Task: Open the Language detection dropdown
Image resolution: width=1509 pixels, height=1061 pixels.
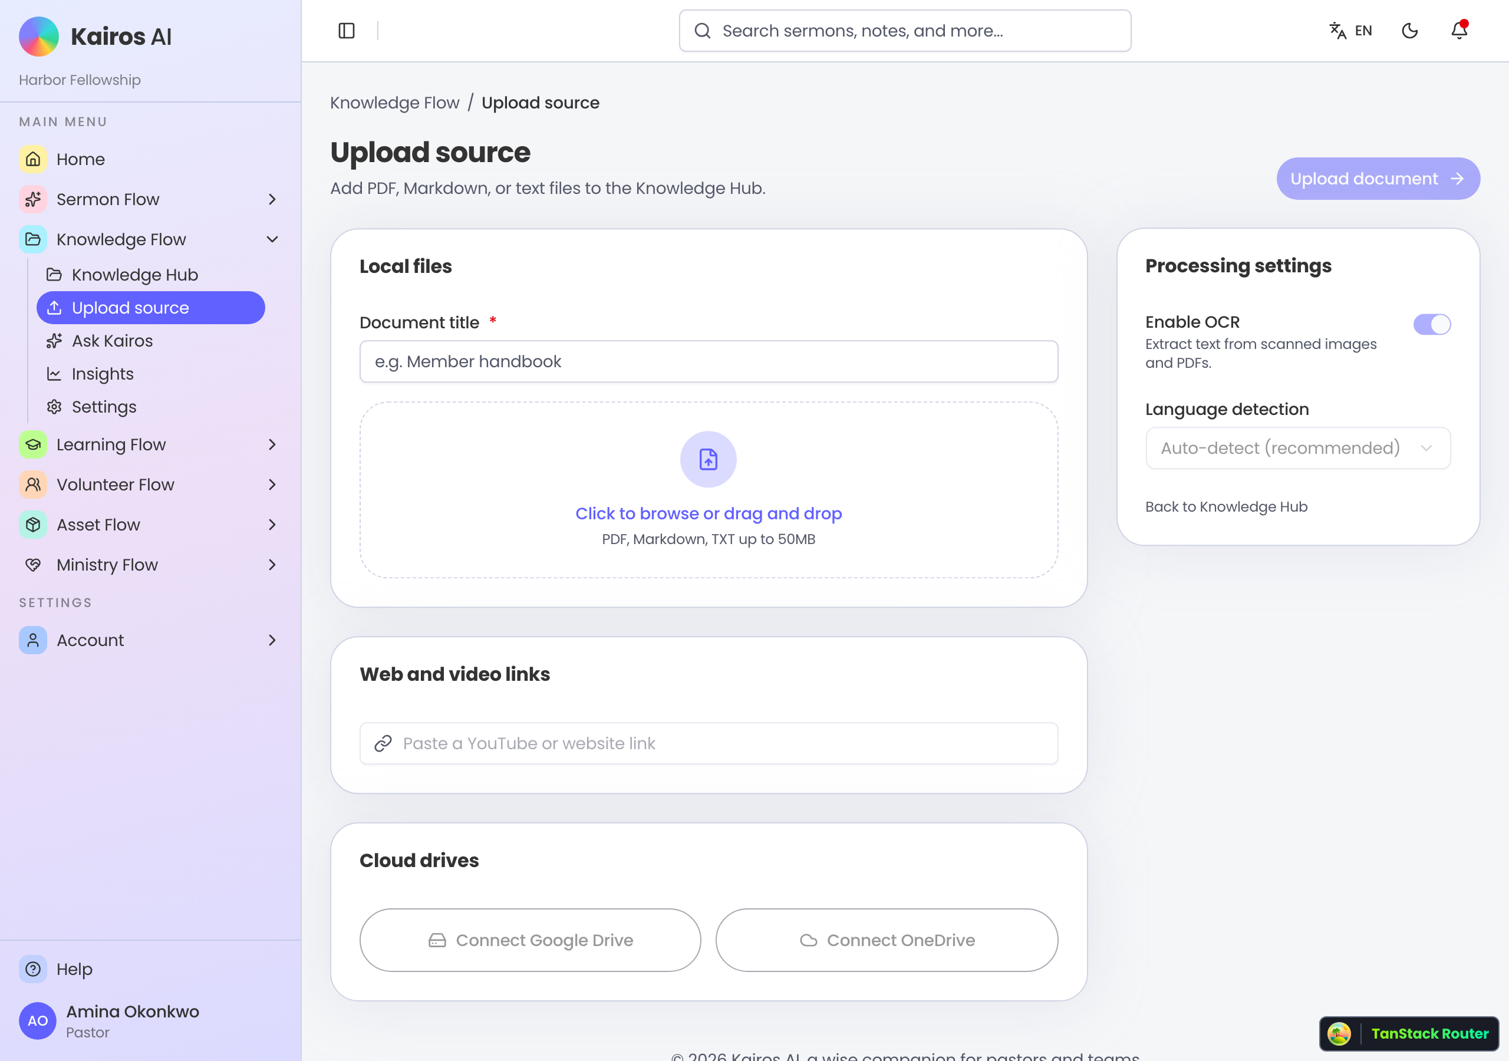Action: (1298, 449)
